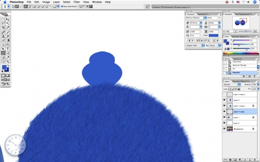Open the Filter menu
This screenshot has width=260, height=162.
pyautogui.click(x=77, y=2)
